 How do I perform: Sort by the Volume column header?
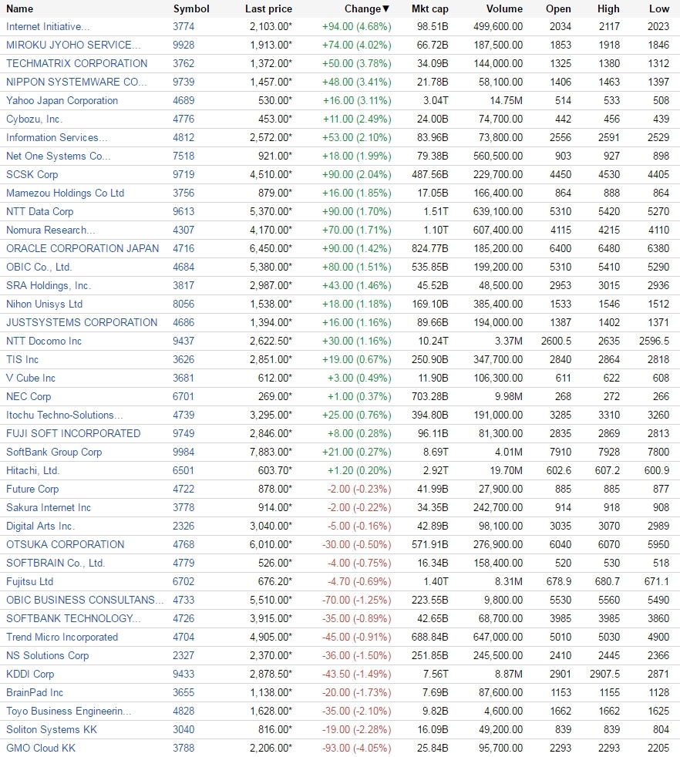tap(504, 8)
